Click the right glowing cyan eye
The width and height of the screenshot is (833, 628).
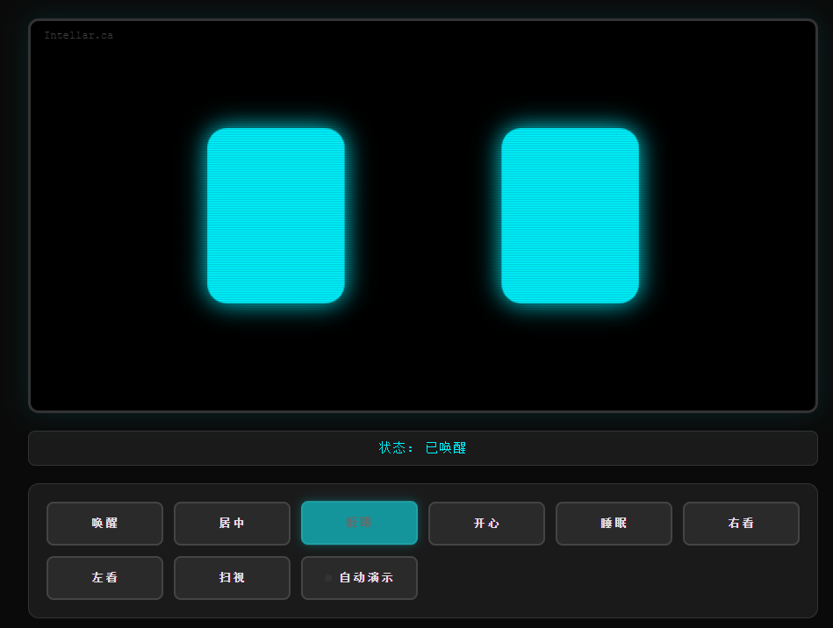pyautogui.click(x=570, y=216)
